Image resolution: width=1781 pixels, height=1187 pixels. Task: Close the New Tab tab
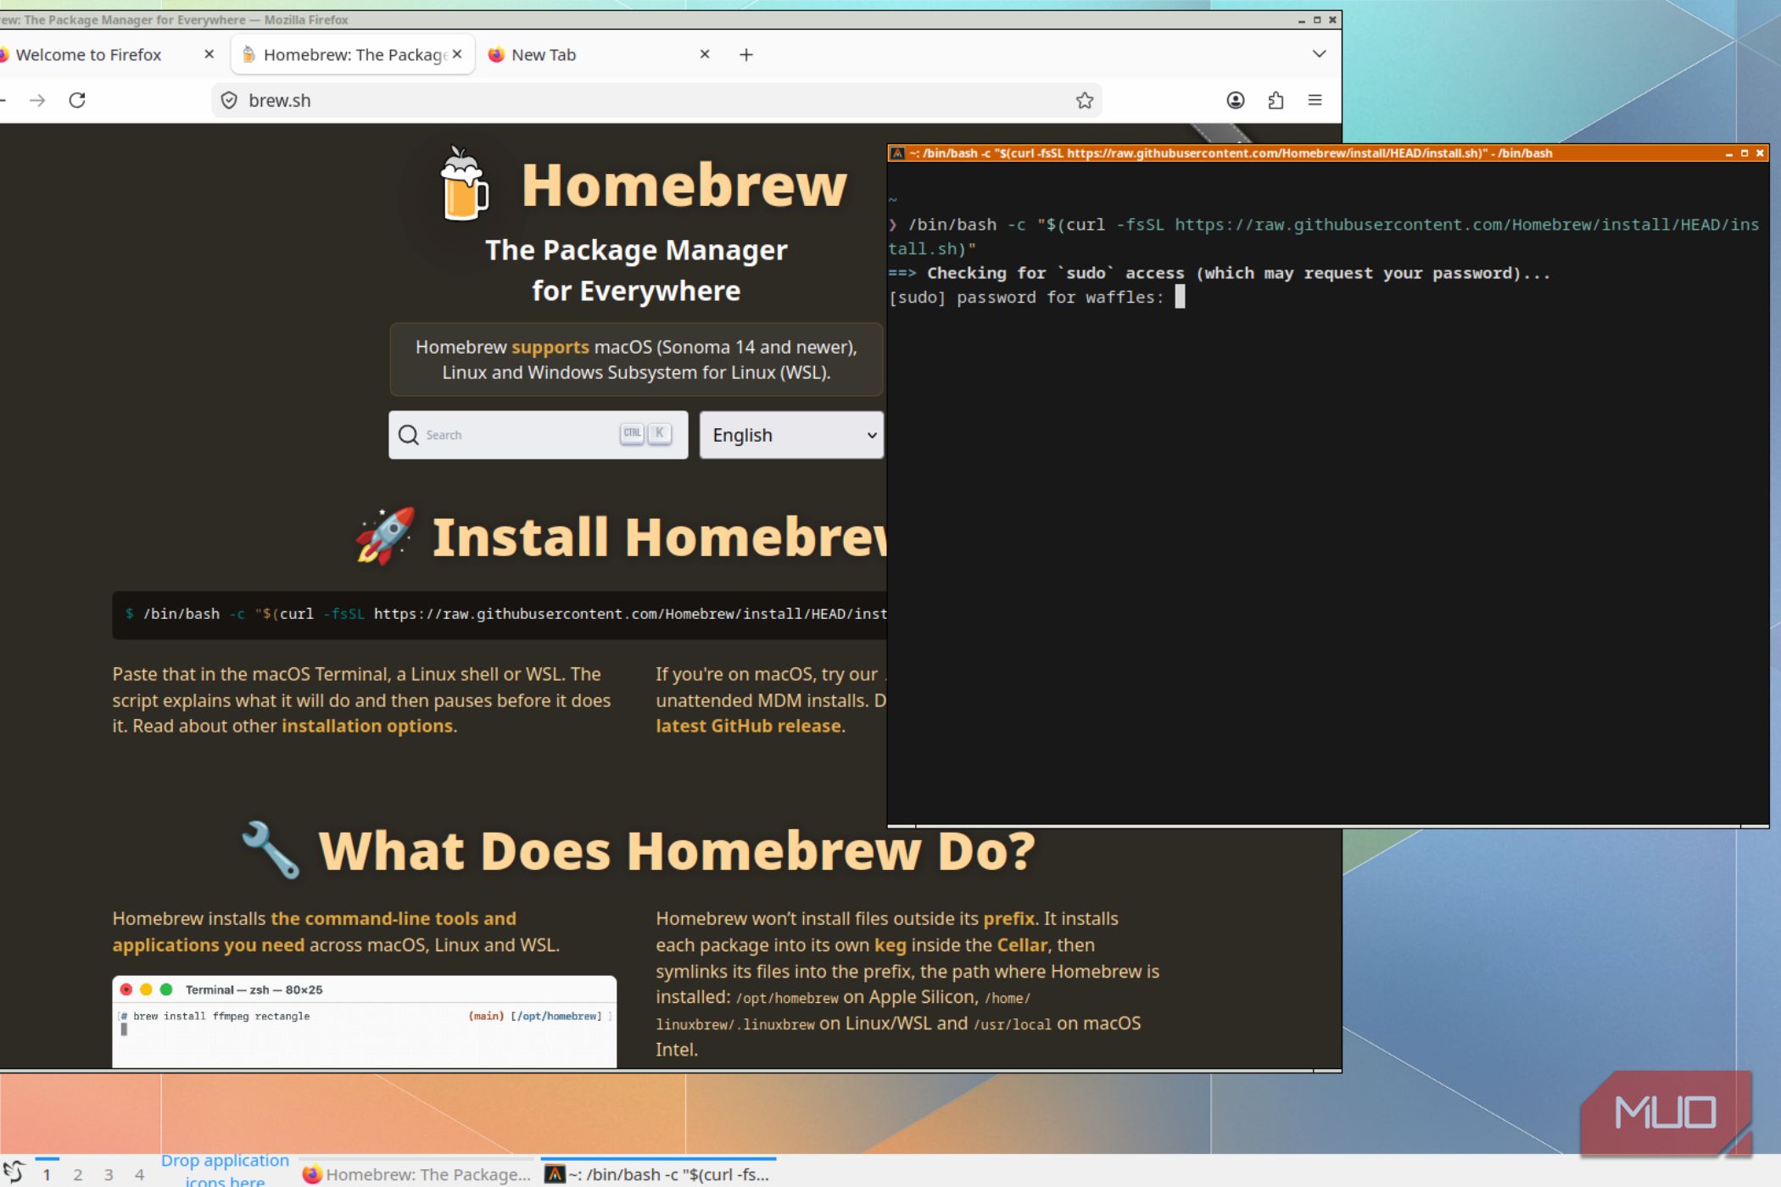point(704,54)
